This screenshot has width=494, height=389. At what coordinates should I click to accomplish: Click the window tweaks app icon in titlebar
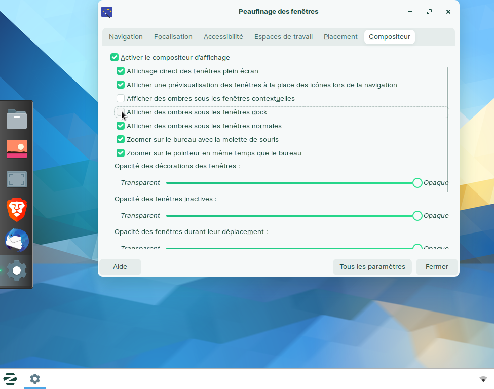coord(107,12)
